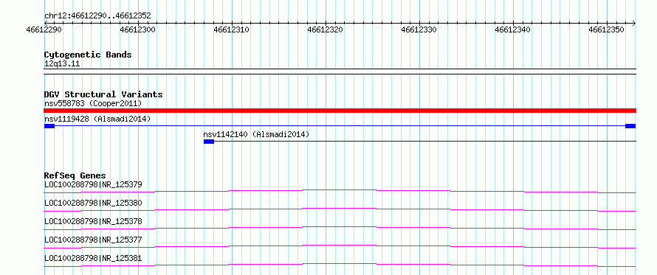Click the RefSeq Genes track title

tap(75, 175)
